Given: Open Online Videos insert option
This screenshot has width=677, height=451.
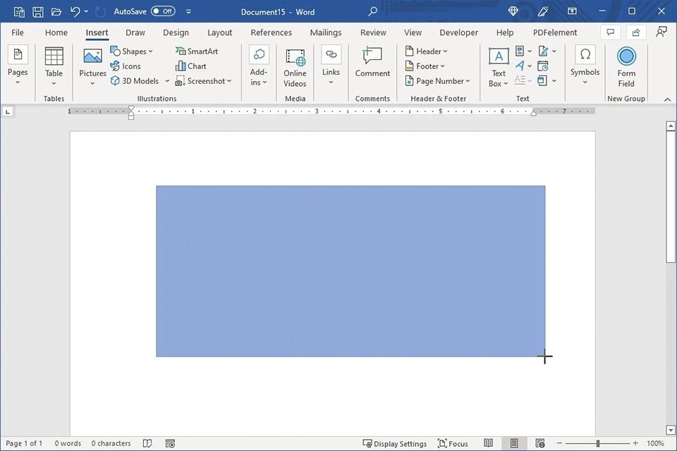Looking at the screenshot, I should (295, 67).
